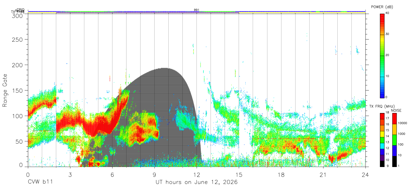Image resolution: width=411 pixels, height=189 pixels.
Task: Click the 15 tick on UT hours axis
Action: point(239,174)
